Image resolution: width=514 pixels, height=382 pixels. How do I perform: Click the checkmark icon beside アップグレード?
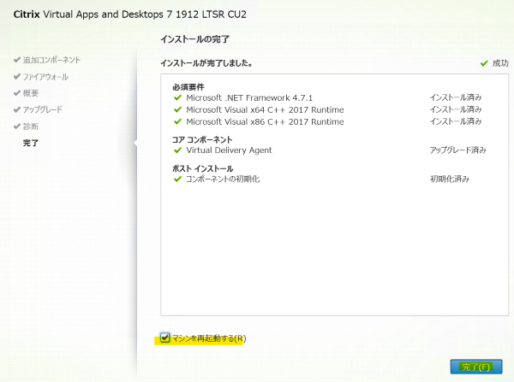coord(17,109)
